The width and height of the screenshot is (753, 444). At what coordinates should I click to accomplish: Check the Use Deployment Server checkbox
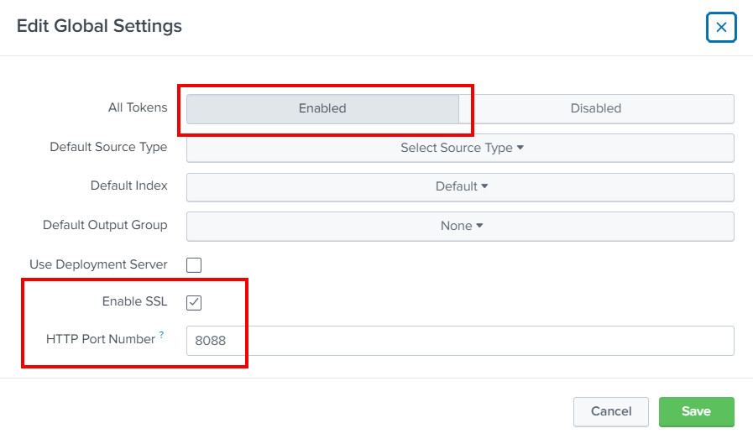194,265
